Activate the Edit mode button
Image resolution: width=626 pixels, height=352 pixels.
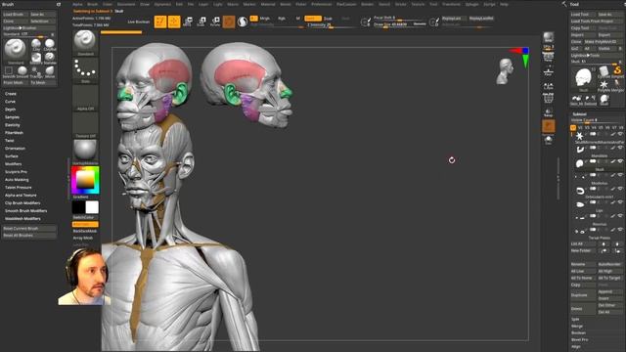pyautogui.click(x=160, y=22)
